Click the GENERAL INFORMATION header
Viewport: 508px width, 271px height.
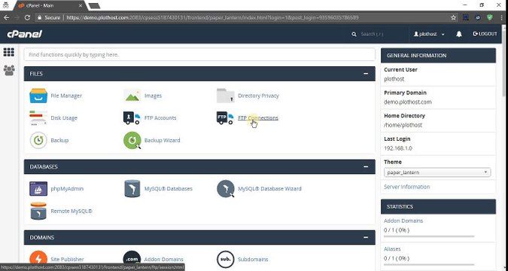(438, 56)
